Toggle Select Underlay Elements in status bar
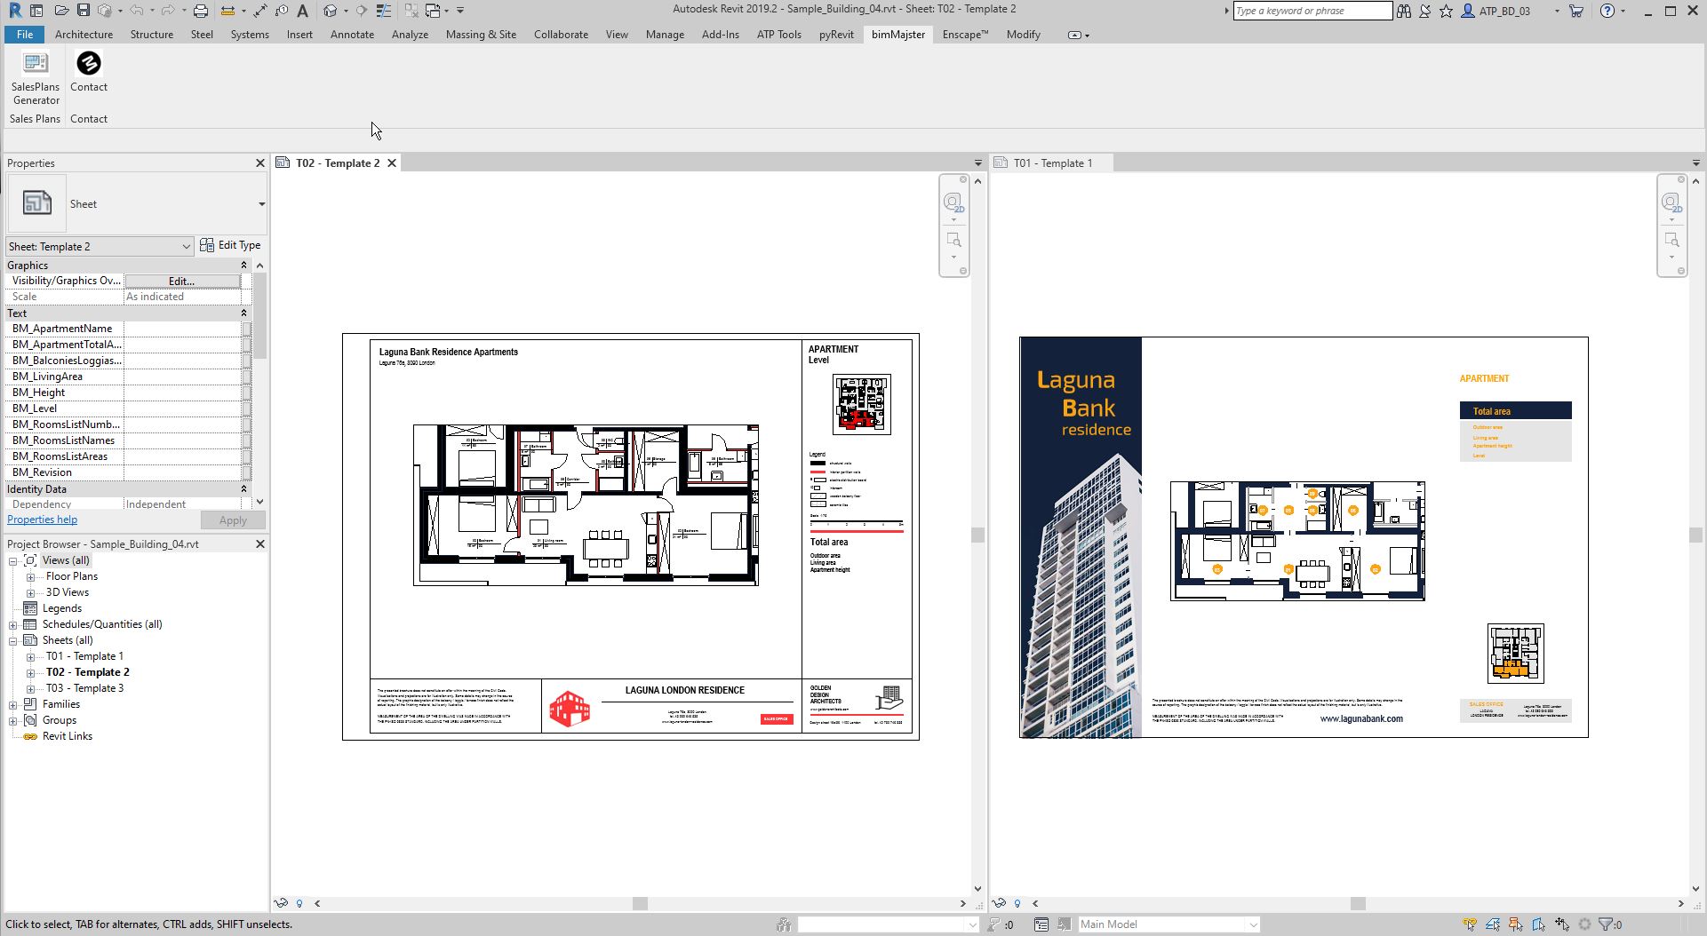Viewport: 1707px width, 936px height. pos(1493,924)
